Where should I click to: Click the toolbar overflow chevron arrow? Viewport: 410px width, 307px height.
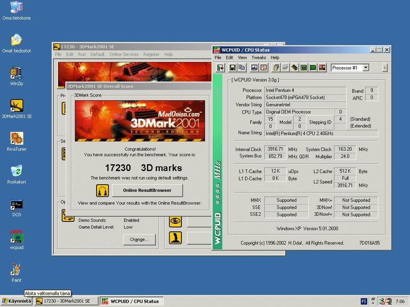385,68
